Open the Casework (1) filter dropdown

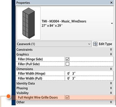coord(54,44)
